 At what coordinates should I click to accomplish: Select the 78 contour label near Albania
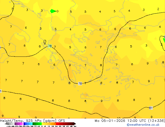click(50, 46)
